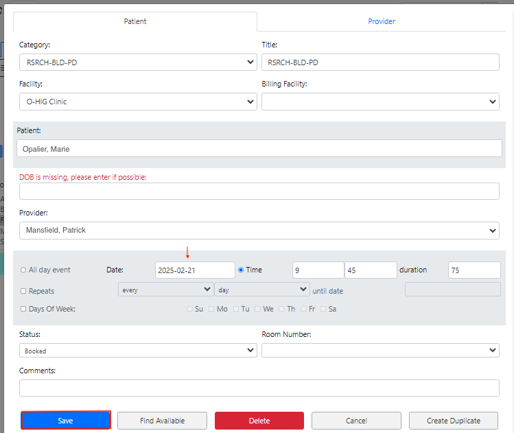
Task: Switch to the Provider tab
Action: (381, 21)
